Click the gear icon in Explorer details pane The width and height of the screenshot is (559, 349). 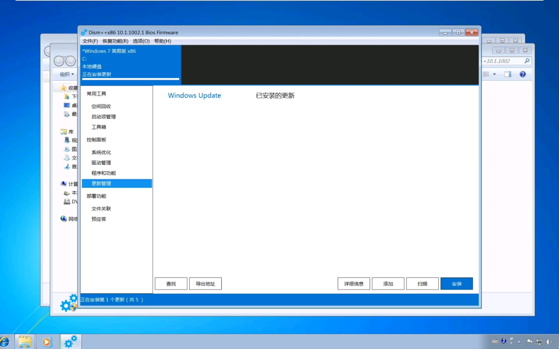click(x=69, y=303)
